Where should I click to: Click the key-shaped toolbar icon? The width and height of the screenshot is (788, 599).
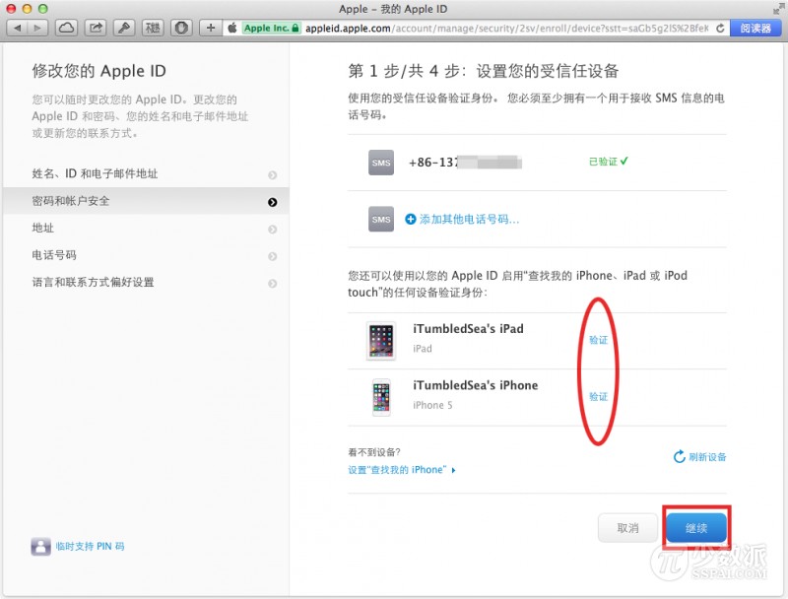pos(124,28)
